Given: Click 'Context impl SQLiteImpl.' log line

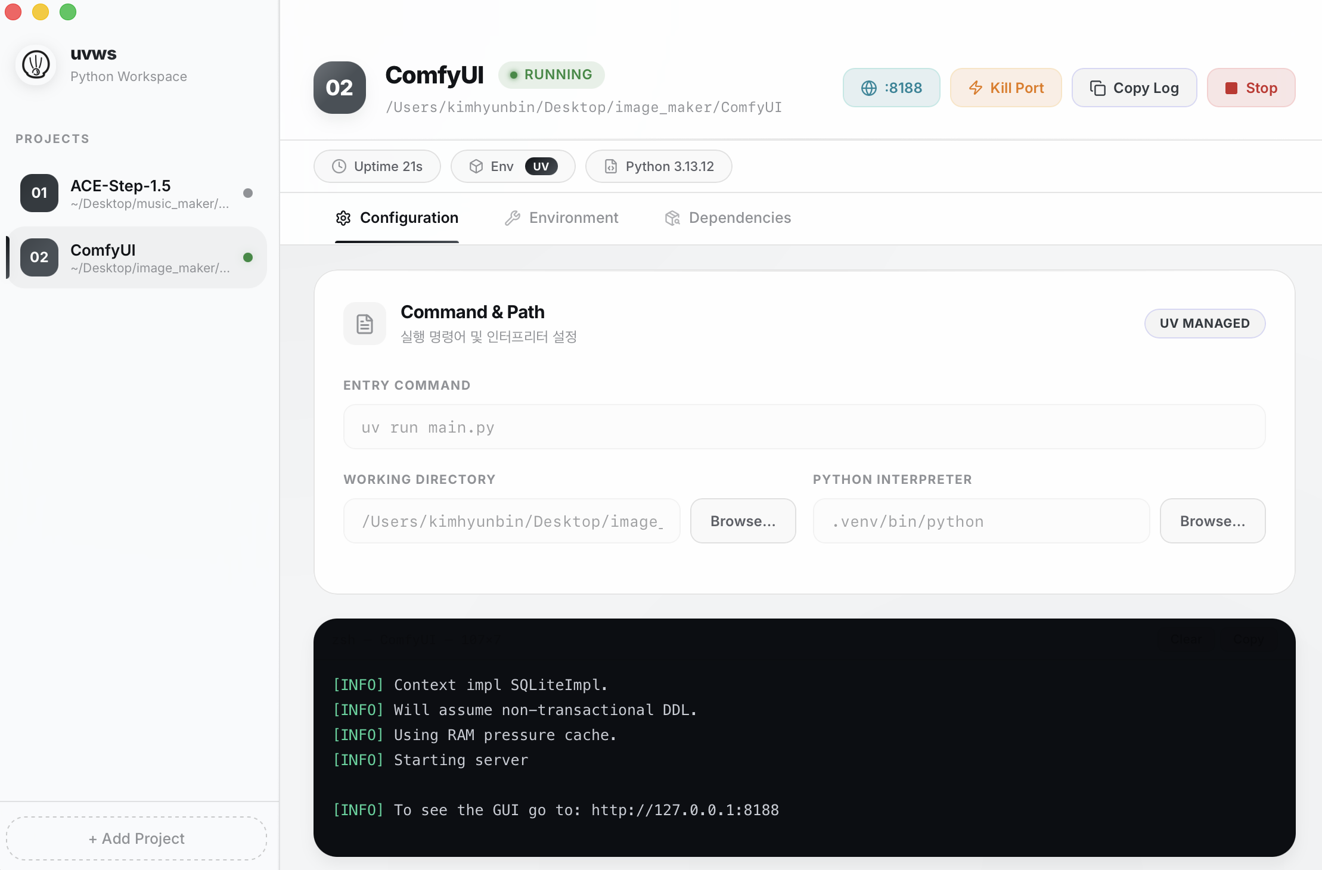Looking at the screenshot, I should coord(470,685).
